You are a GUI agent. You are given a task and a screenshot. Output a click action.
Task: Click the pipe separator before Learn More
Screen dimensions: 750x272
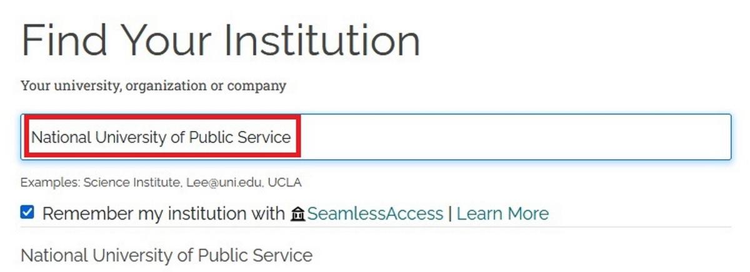coord(450,213)
